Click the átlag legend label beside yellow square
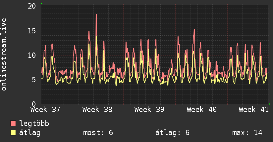Viewport: 273px width, 142px height. (x=30, y=133)
